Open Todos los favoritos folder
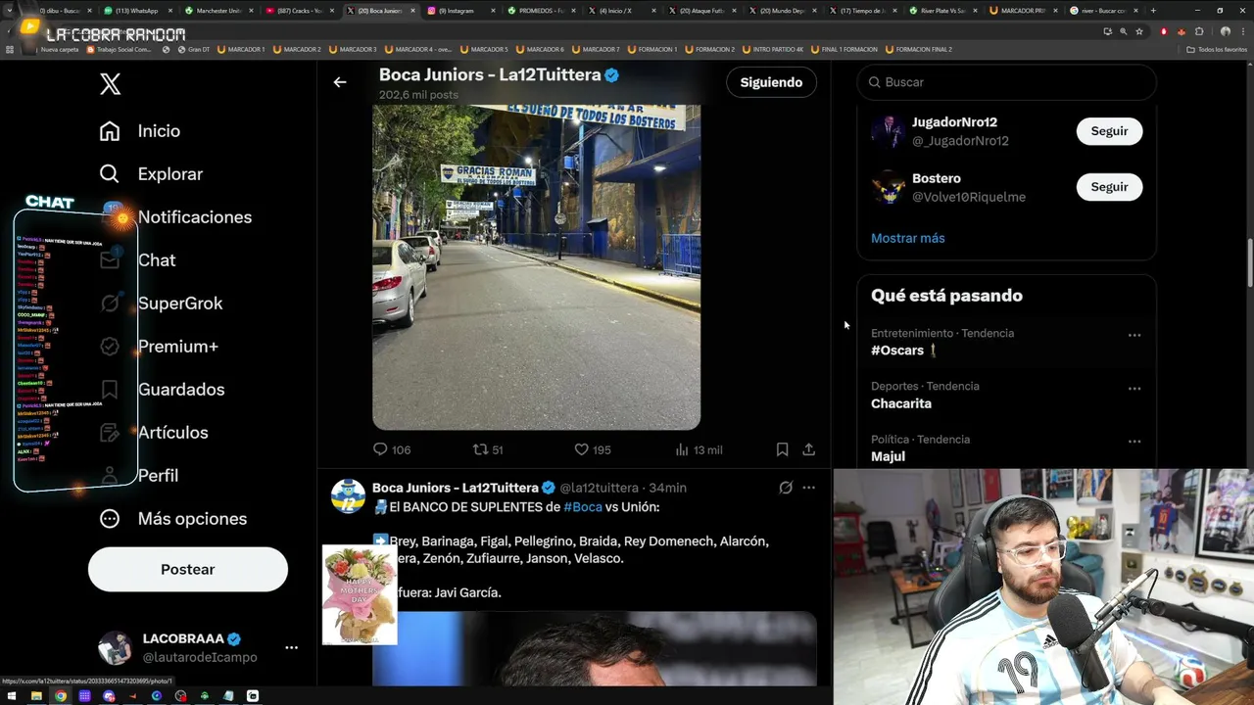1254x705 pixels. click(1216, 49)
